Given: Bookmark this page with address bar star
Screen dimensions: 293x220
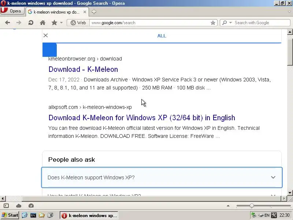Looking at the screenshot, I should [213, 23].
